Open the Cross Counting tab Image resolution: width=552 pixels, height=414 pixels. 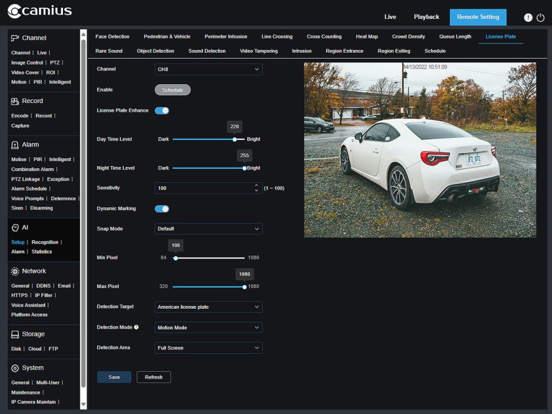tap(324, 36)
